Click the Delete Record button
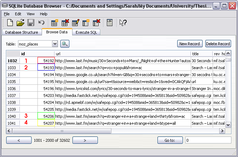This screenshot has height=157, width=238. (x=218, y=44)
